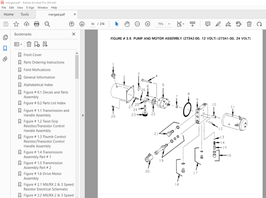Open the Edit menu
The image size is (266, 198).
[x=11, y=8]
